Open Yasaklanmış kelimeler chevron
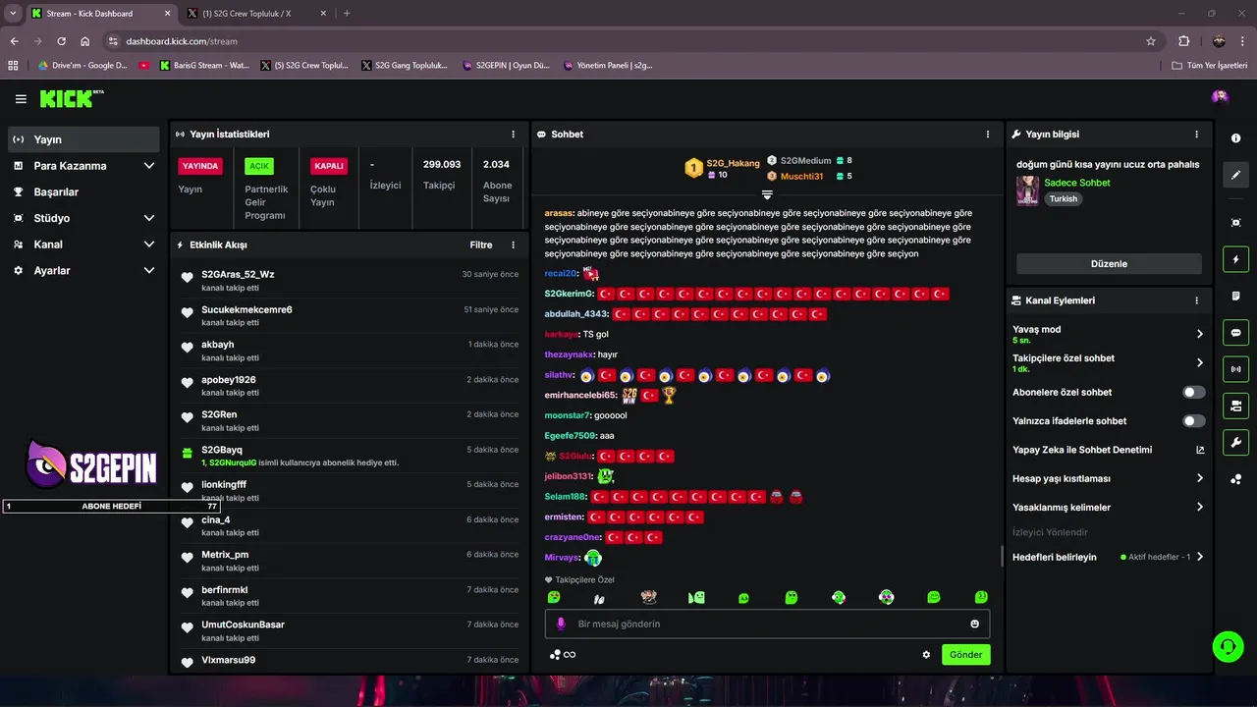Image resolution: width=1257 pixels, height=707 pixels. pos(1199,507)
